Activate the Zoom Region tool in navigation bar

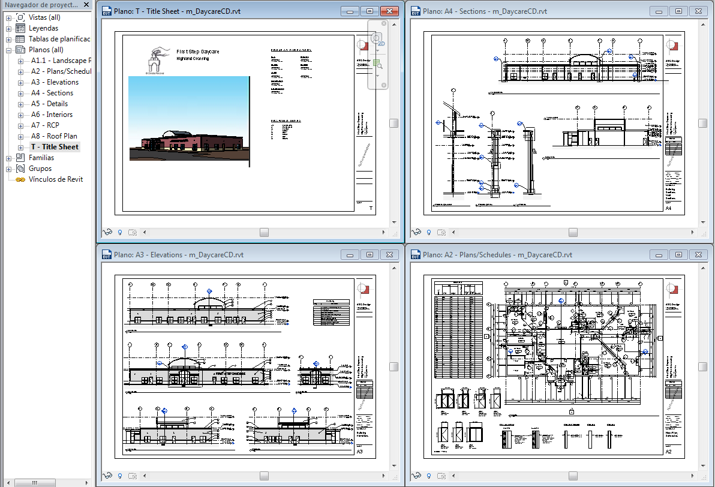click(377, 64)
